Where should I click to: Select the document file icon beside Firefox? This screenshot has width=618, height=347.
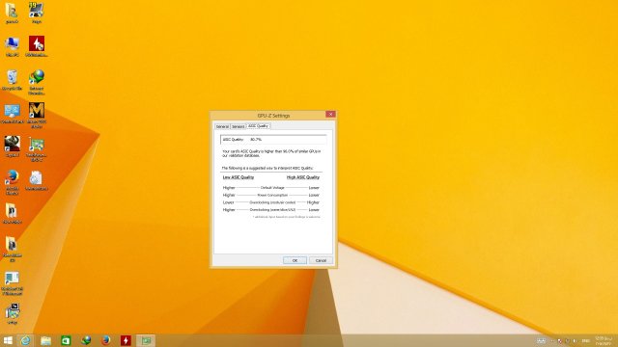click(37, 181)
